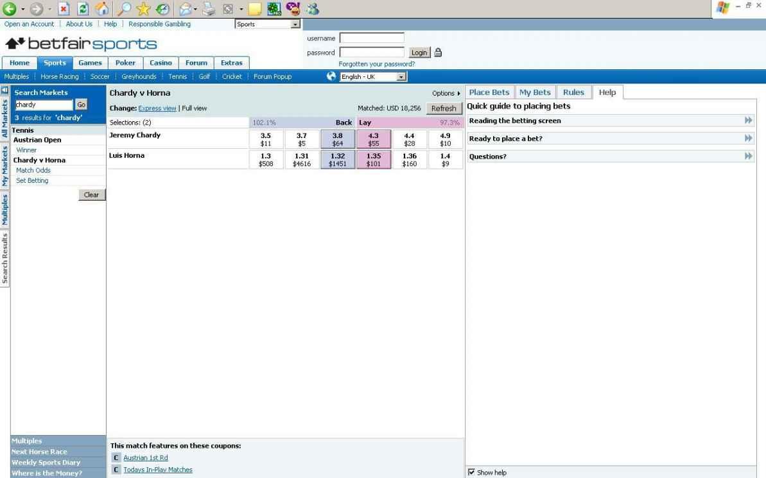Image resolution: width=766 pixels, height=478 pixels.
Task: Toggle the Show help checkbox
Action: tap(472, 472)
